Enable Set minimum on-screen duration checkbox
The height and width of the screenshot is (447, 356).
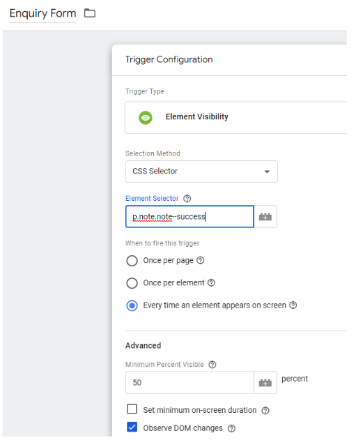tap(132, 409)
